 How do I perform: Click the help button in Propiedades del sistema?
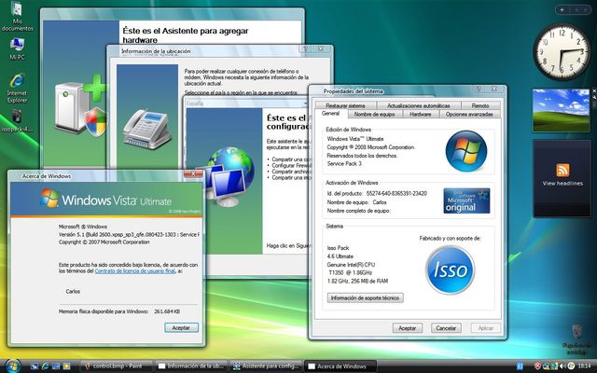[479, 90]
